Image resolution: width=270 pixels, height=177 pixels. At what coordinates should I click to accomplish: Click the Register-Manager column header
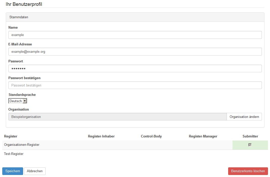click(203, 136)
